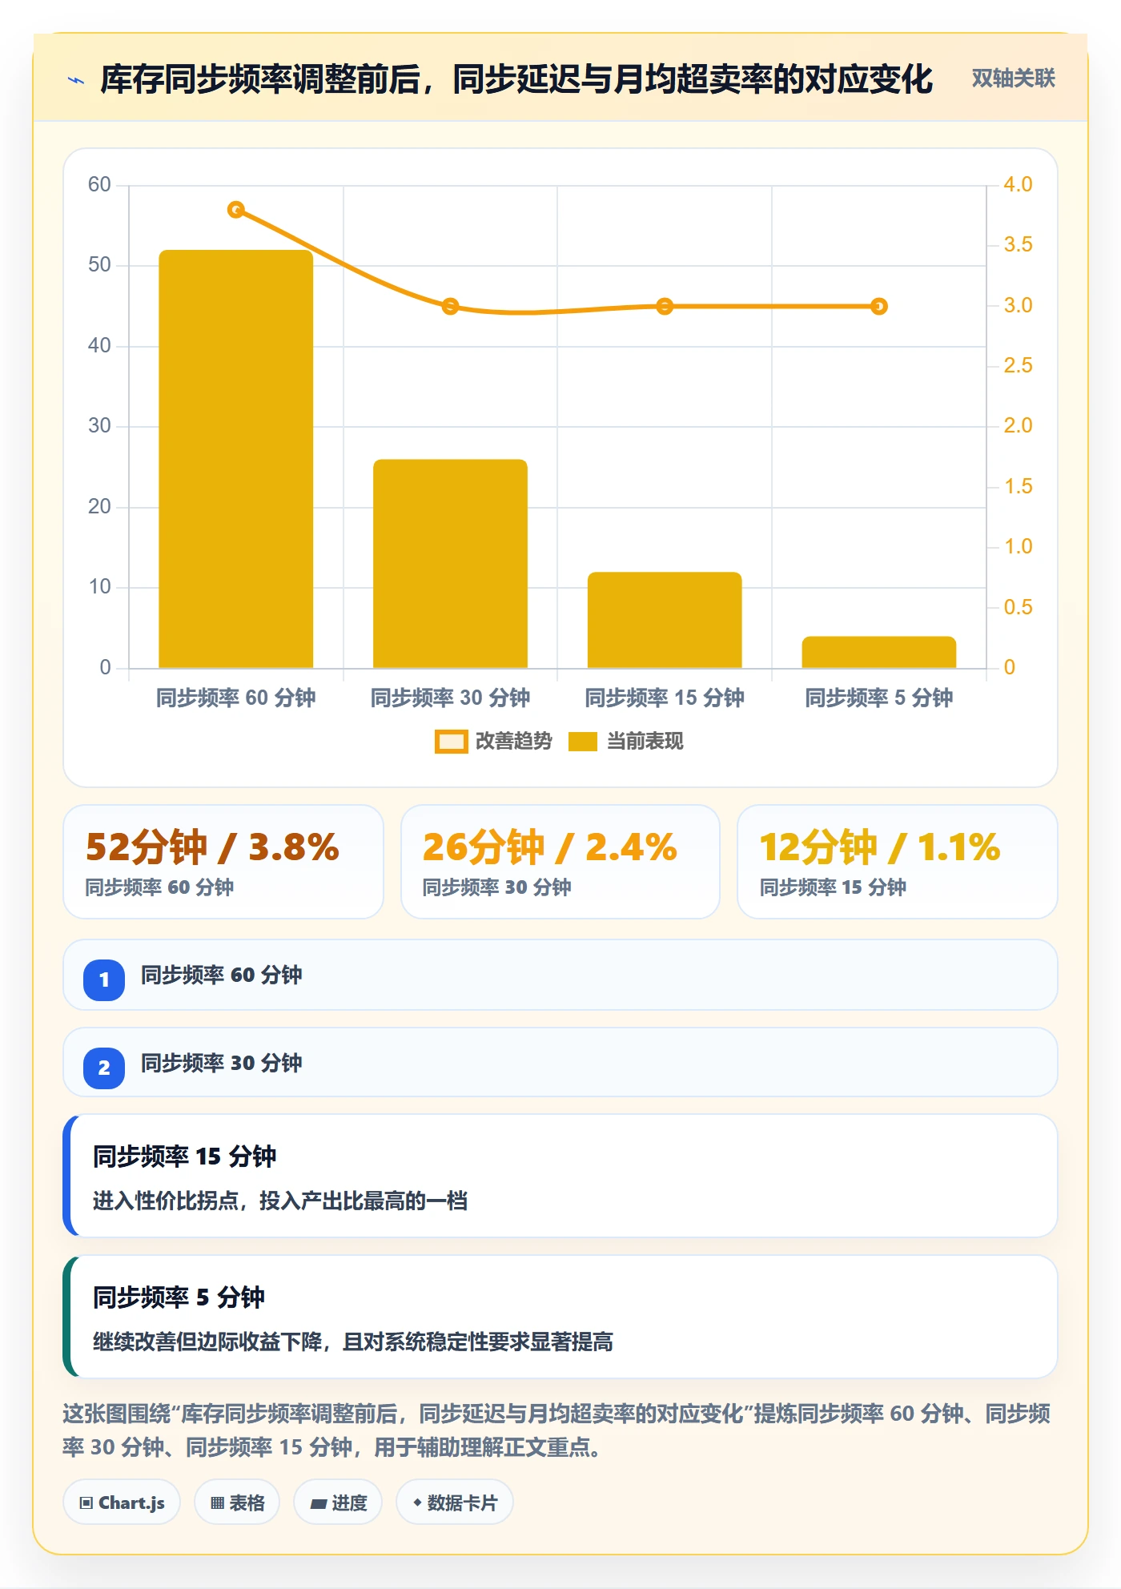This screenshot has width=1121, height=1589.
Task: Toggle the 改善趋势 legend swatch
Action: 451,742
